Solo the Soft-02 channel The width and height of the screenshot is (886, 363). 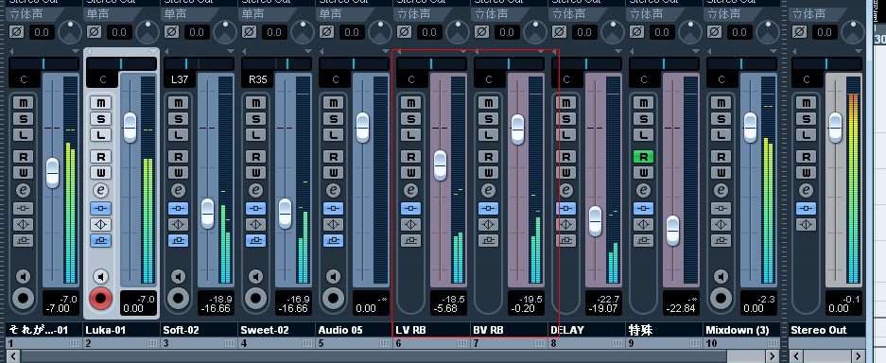[178, 119]
